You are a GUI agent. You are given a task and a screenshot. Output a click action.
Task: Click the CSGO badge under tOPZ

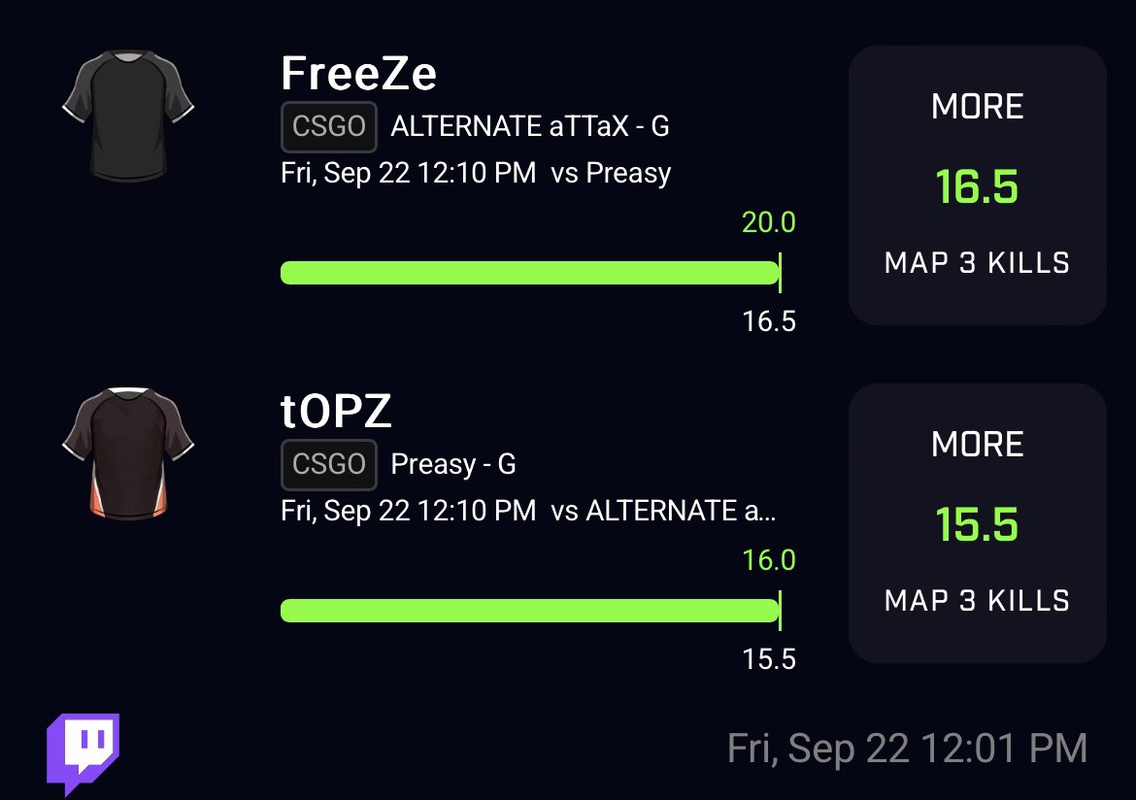coord(329,464)
